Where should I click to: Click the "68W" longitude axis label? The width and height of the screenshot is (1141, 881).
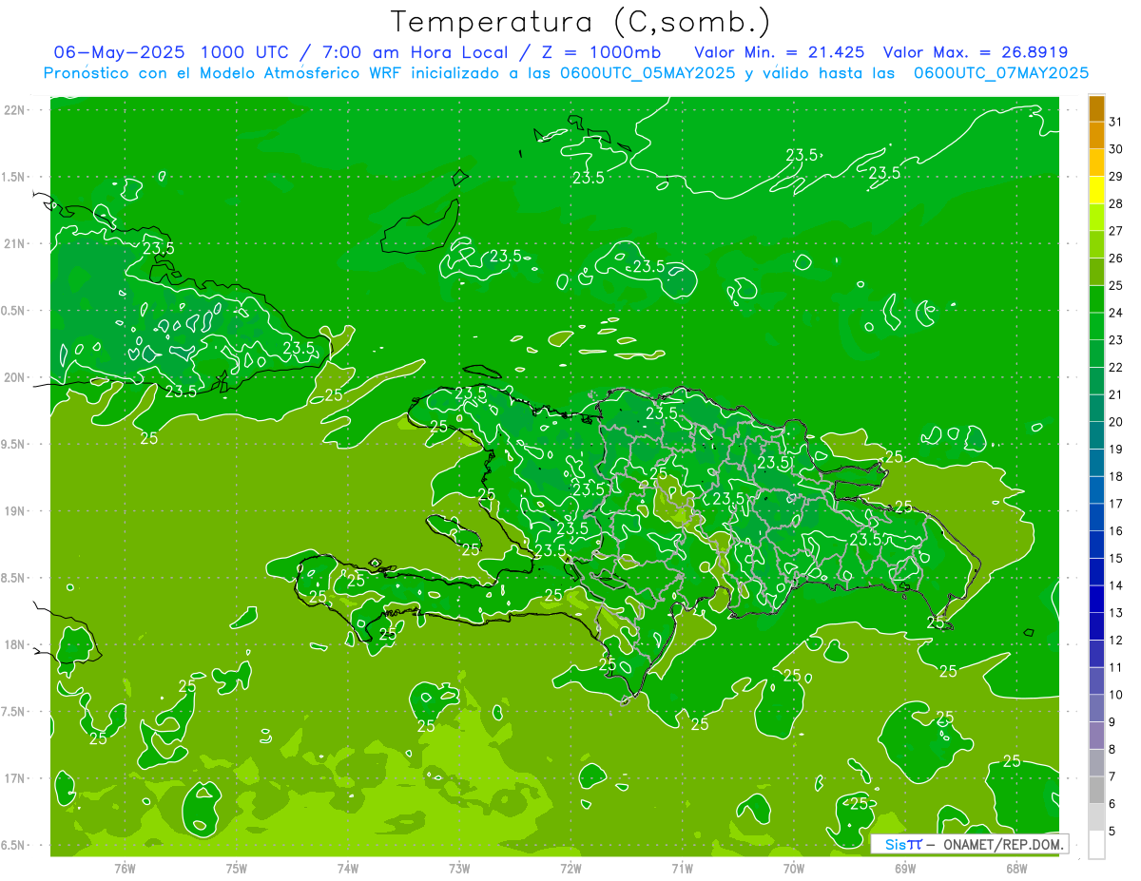tap(1016, 868)
